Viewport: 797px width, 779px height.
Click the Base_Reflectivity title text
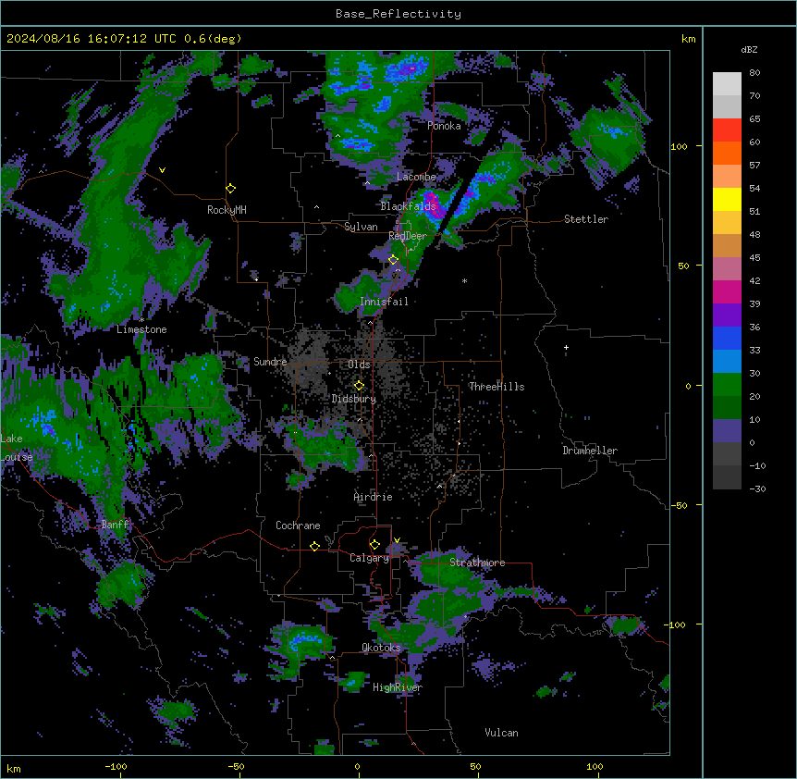click(x=398, y=14)
